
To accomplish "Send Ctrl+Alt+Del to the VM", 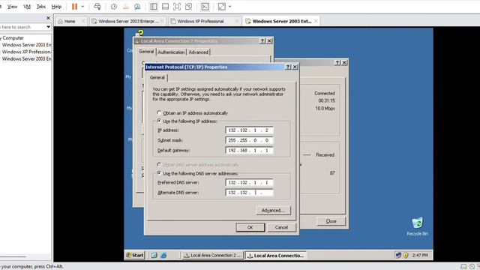I will 97,7.
